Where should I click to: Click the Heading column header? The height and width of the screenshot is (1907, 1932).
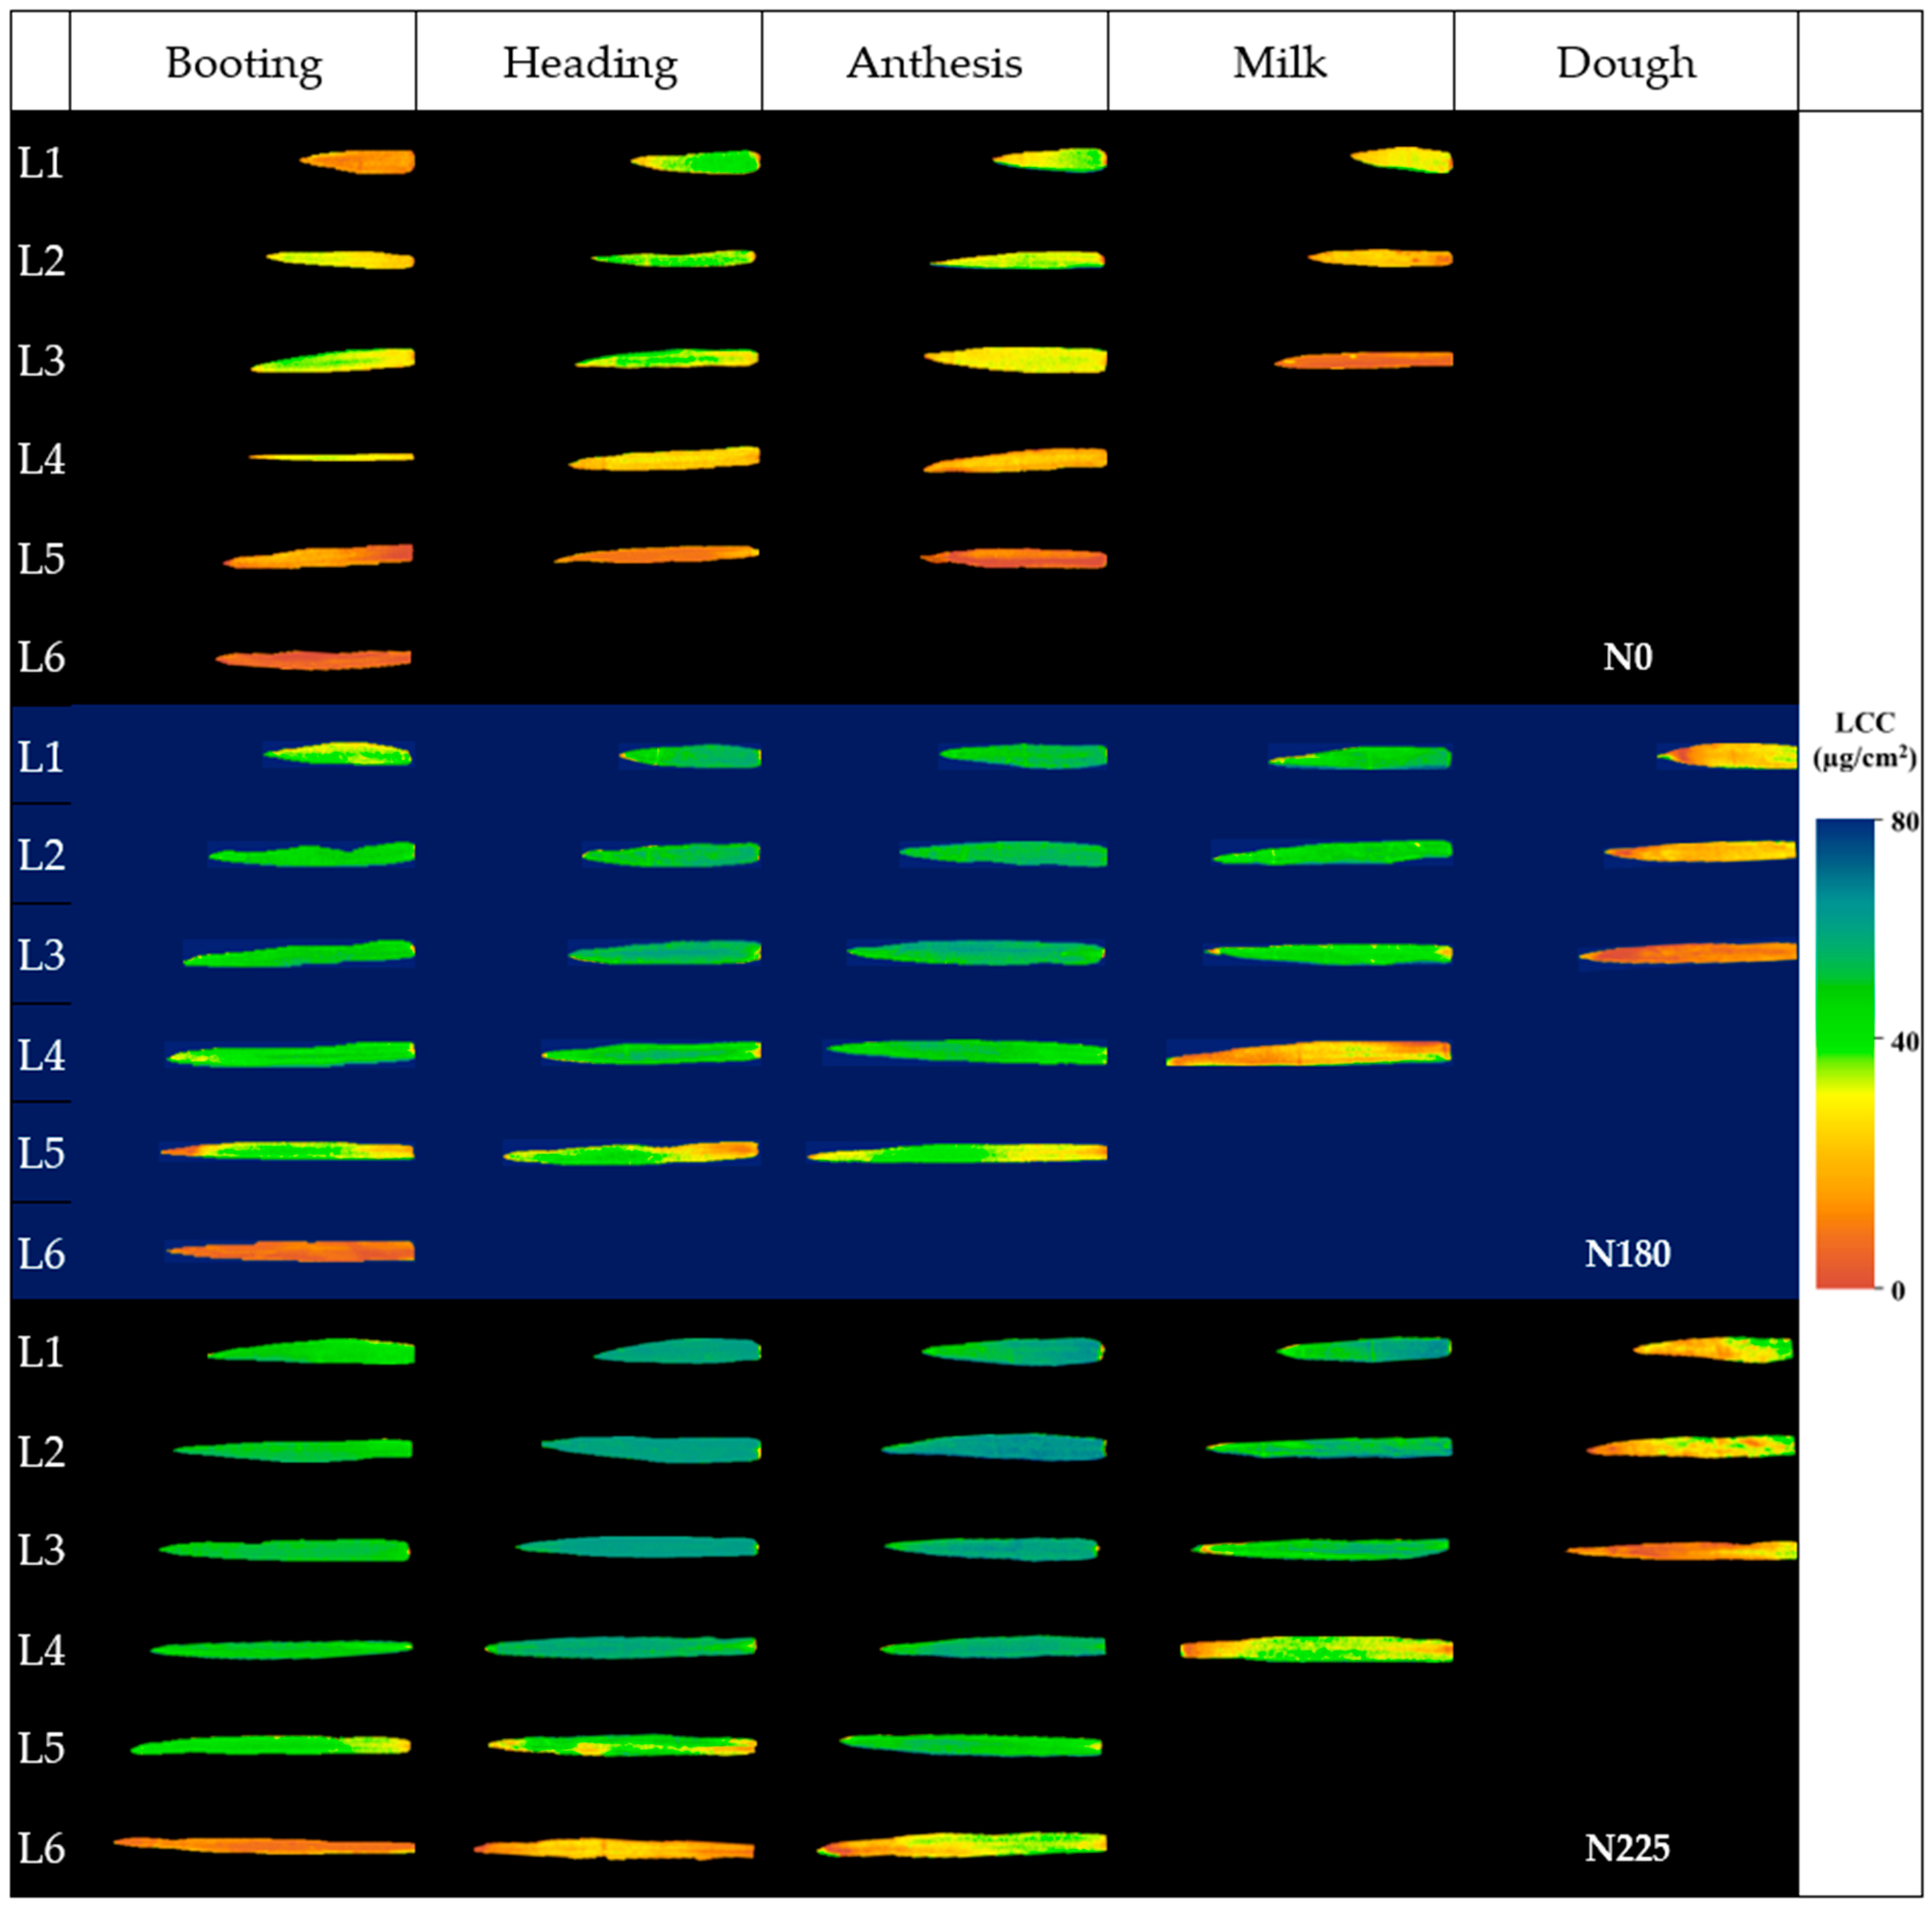pyautogui.click(x=589, y=63)
